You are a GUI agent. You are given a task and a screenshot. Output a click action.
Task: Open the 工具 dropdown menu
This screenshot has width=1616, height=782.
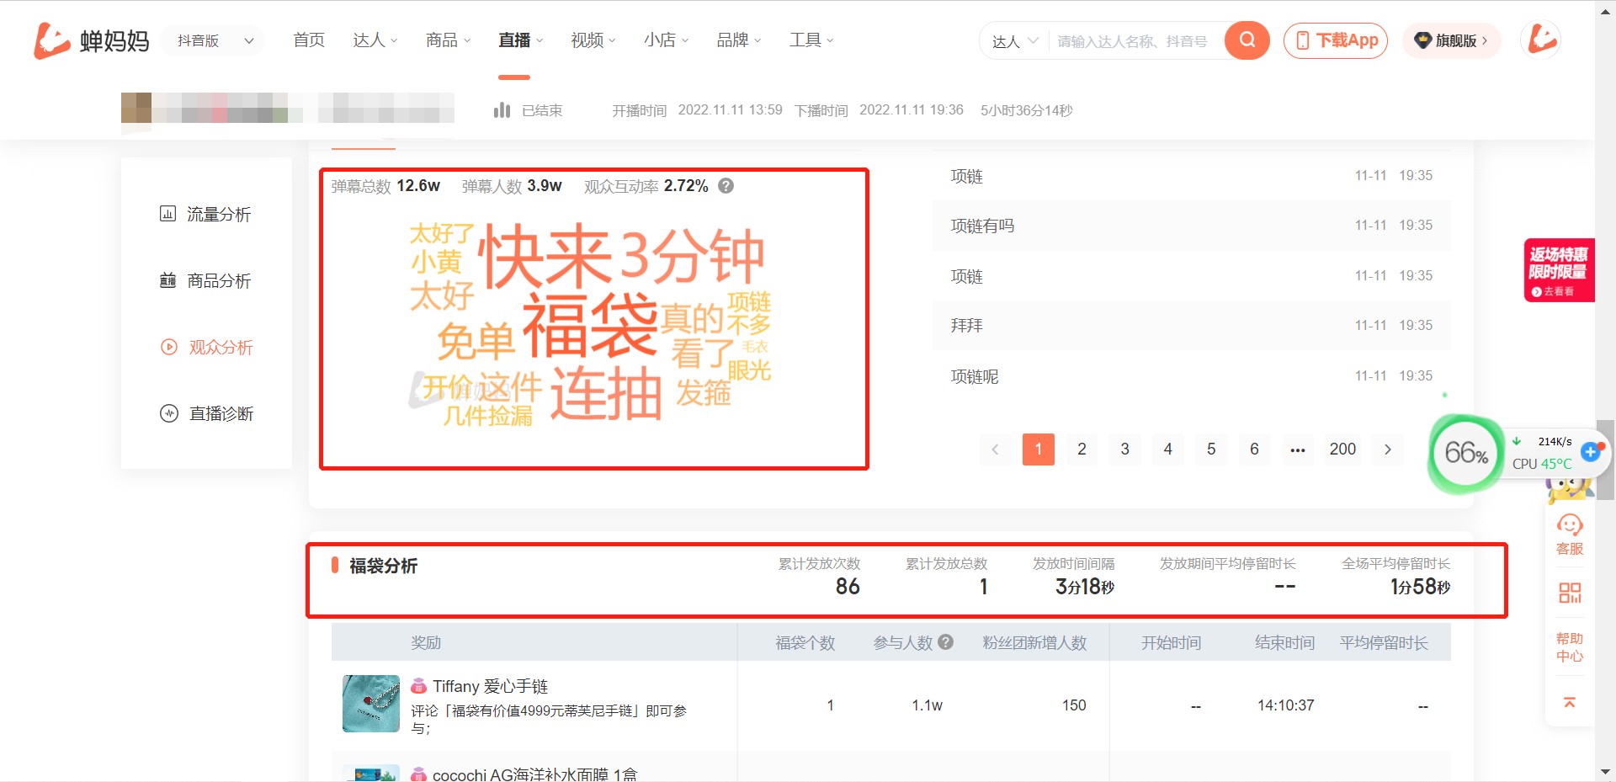810,40
